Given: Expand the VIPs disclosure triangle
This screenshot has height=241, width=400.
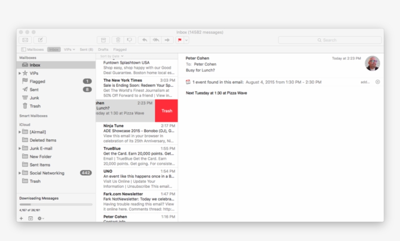Looking at the screenshot, I should pos(20,73).
